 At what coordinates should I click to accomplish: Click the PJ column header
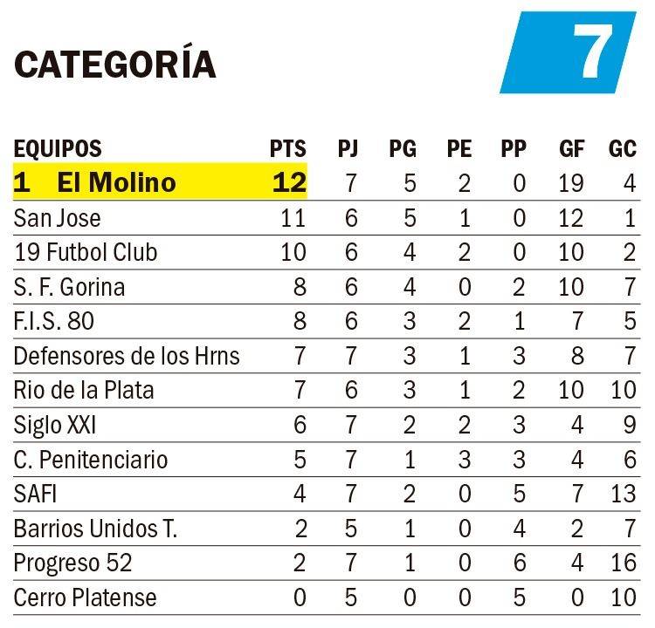[x=348, y=149]
